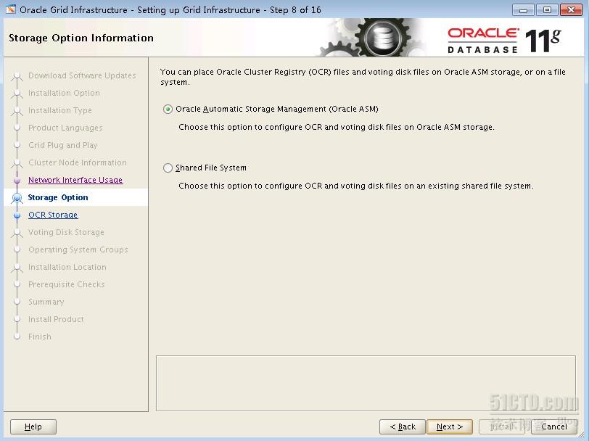The height and width of the screenshot is (441, 589).
Task: Click the Grid Plug and Play step
Action: (63, 145)
